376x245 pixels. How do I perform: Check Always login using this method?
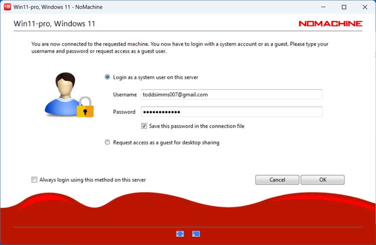(34, 179)
